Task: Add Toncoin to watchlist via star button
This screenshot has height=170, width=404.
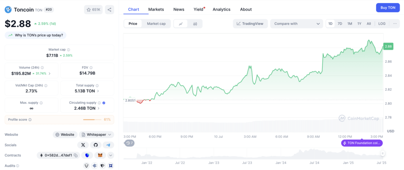Action: [94, 10]
